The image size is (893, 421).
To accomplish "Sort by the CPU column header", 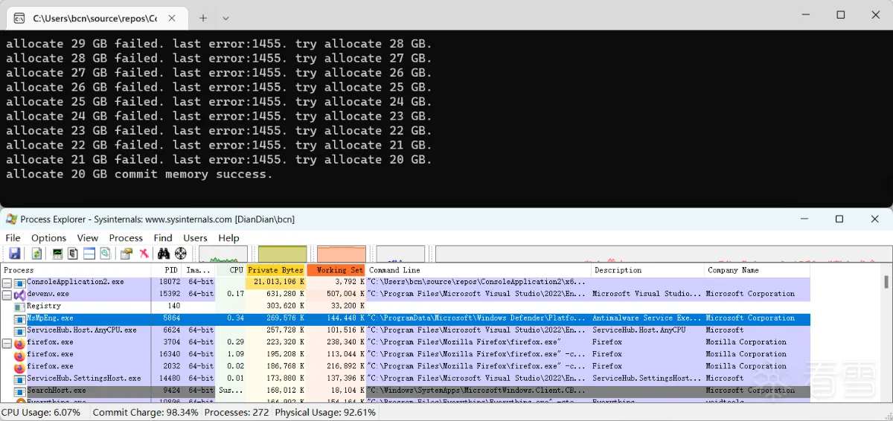I will pos(231,270).
